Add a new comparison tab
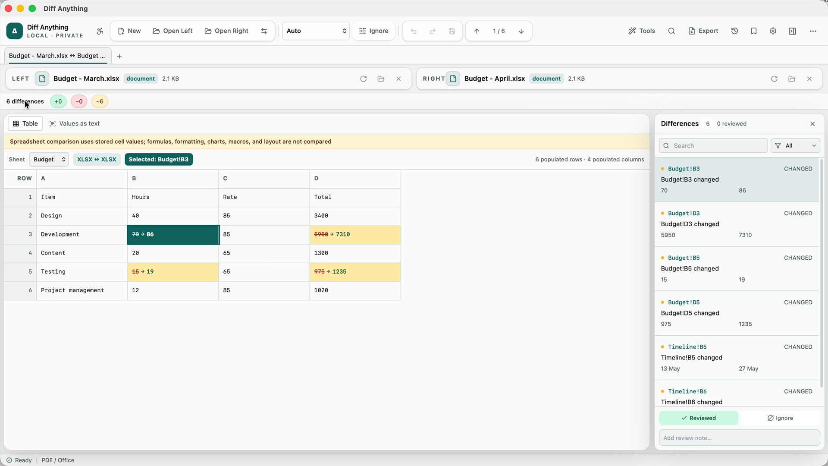This screenshot has width=828, height=466. click(x=119, y=56)
